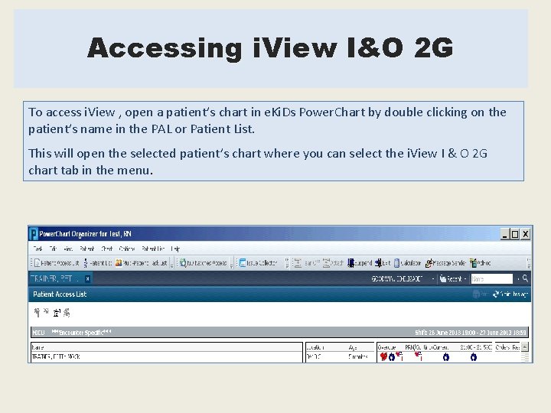
Task: Click the Name search field
Action: click(x=492, y=279)
